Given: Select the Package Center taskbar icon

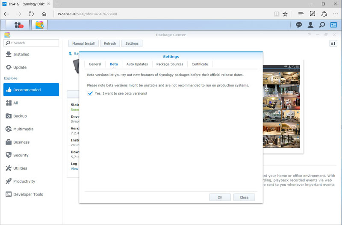Looking at the screenshot, I should [x=39, y=25].
